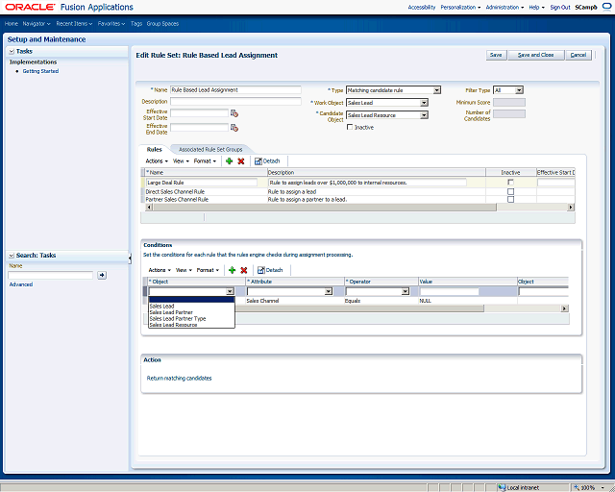Open the Getting Started link
The width and height of the screenshot is (615, 492).
click(40, 71)
